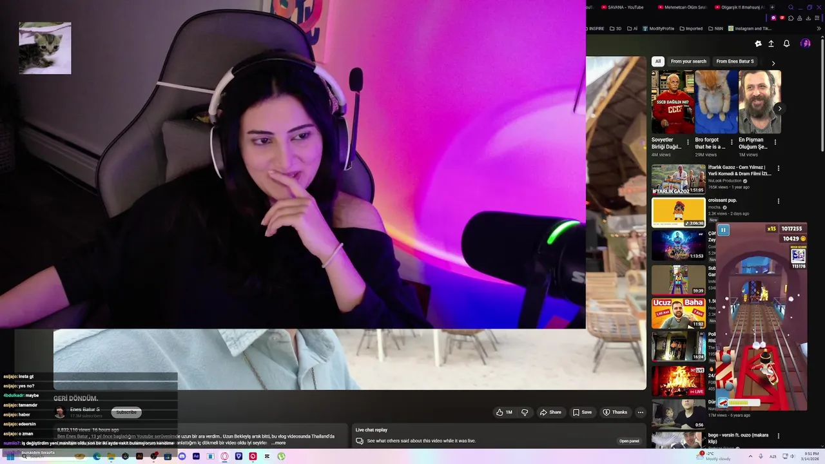The image size is (825, 464).
Task: Open the AI bookmarks folder
Action: click(632, 28)
